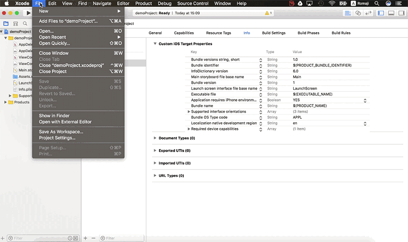Image resolution: width=408 pixels, height=242 pixels.
Task: Switch to the standard editor
Action: [348, 13]
